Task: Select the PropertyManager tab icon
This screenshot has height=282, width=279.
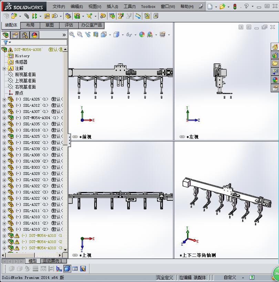Action: point(15,35)
